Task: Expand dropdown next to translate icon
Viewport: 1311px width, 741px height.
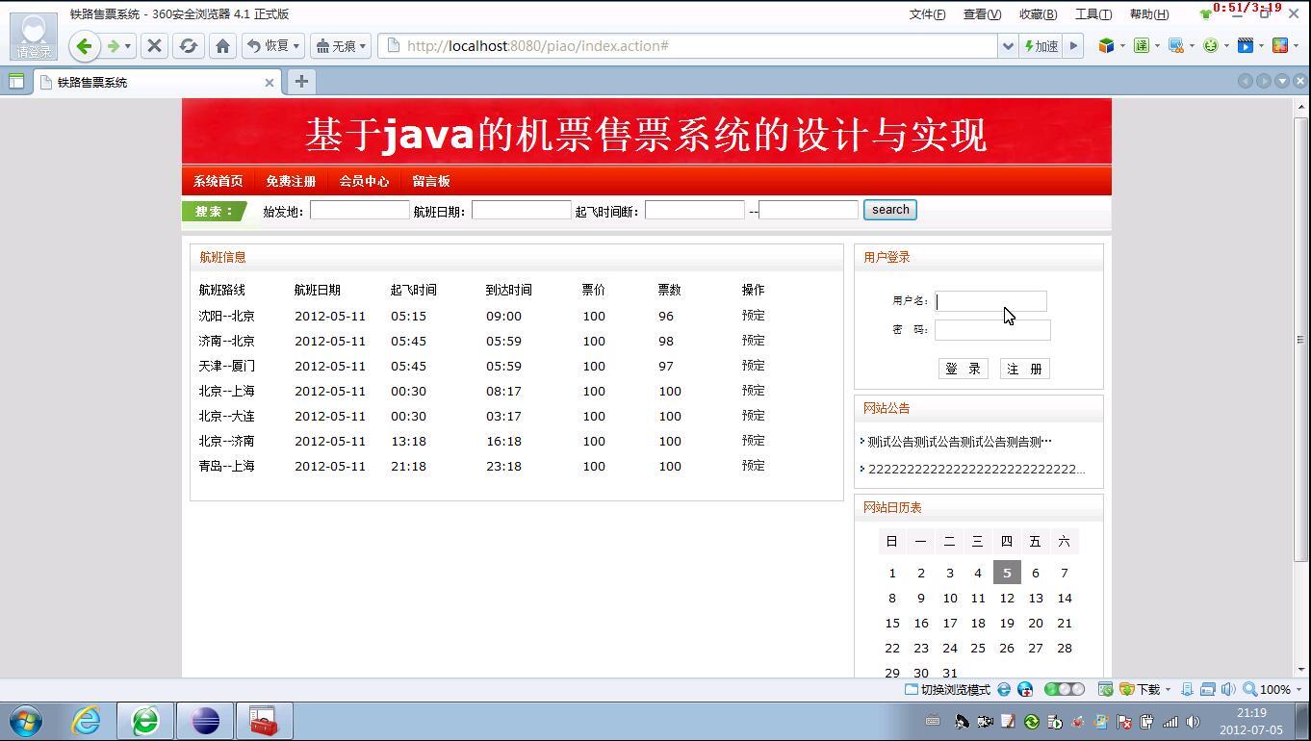Action: 1157,46
